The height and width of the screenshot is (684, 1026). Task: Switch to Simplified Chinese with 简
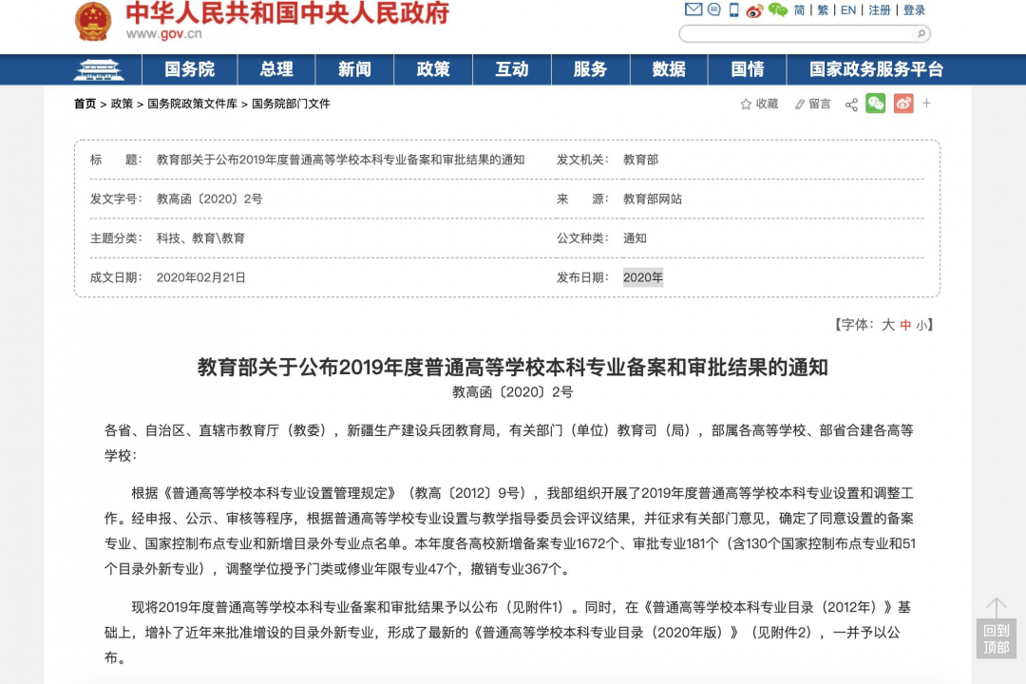[799, 10]
